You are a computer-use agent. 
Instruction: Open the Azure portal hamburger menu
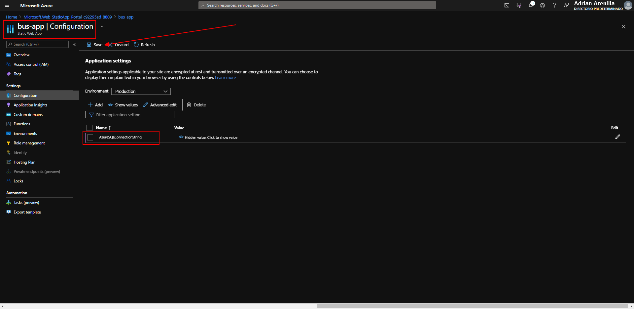[7, 5]
